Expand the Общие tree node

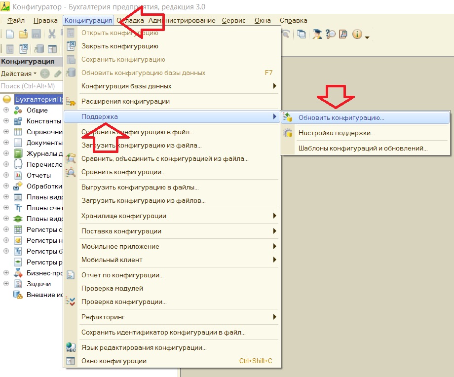click(x=6, y=110)
